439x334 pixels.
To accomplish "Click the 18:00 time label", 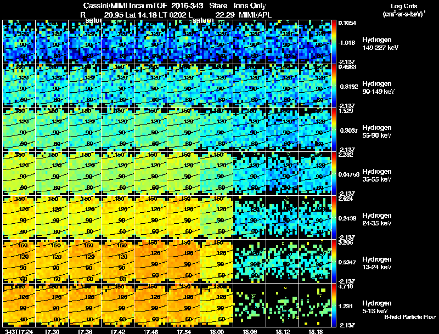I will (216, 331).
